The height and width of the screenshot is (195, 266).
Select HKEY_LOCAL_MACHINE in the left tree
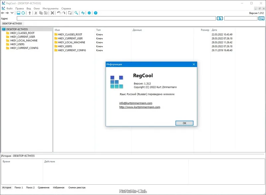24,40
